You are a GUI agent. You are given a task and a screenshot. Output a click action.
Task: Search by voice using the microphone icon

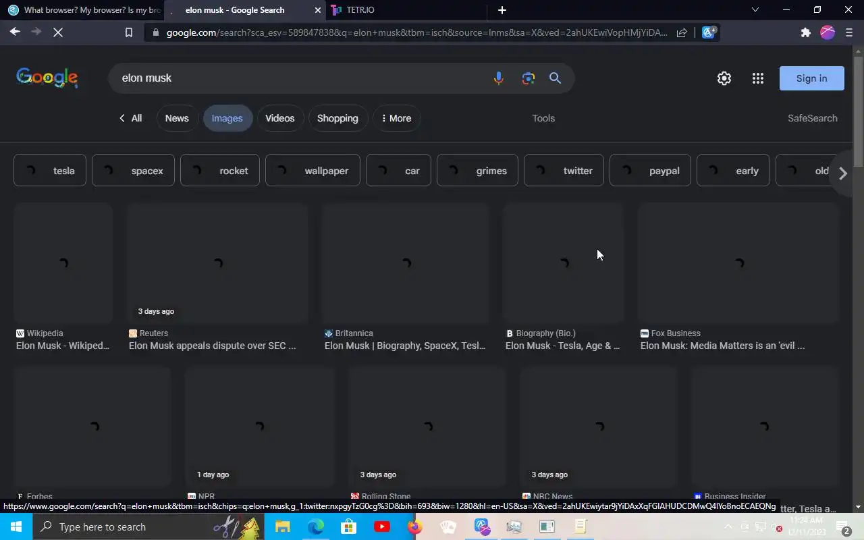(498, 78)
